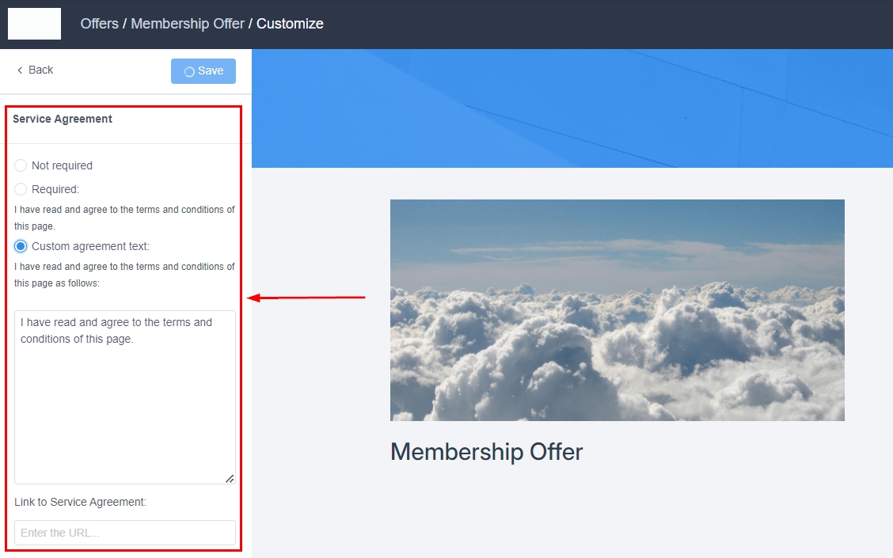Choose the Required radio option
The image size is (893, 558).
tap(21, 189)
